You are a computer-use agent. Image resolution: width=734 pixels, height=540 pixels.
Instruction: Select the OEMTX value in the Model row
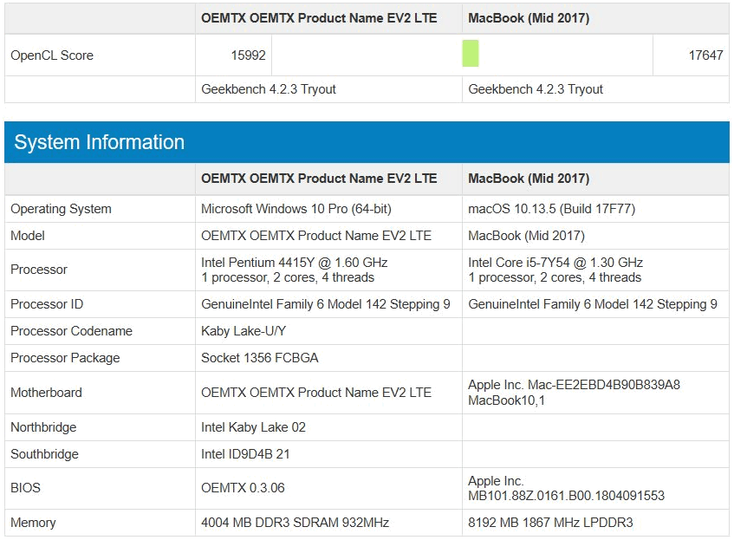316,236
